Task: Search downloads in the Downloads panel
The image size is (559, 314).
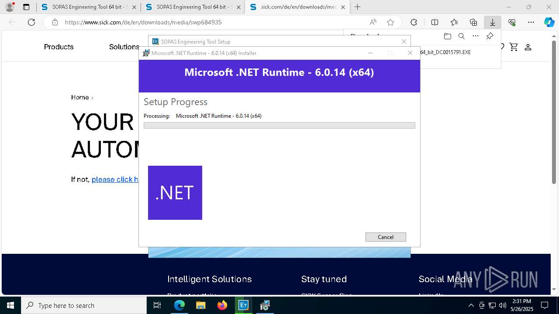Action: (461, 36)
